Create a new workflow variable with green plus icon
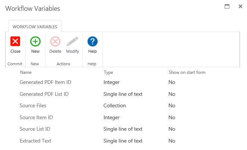Image resolution: width=247 pixels, height=150 pixels. pyautogui.click(x=35, y=42)
